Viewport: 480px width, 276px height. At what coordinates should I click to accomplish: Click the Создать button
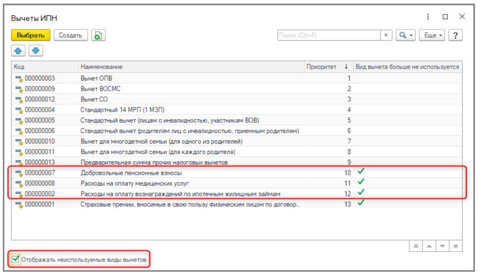click(x=71, y=35)
